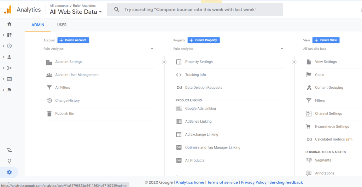Switch to the USER tab

click(62, 25)
